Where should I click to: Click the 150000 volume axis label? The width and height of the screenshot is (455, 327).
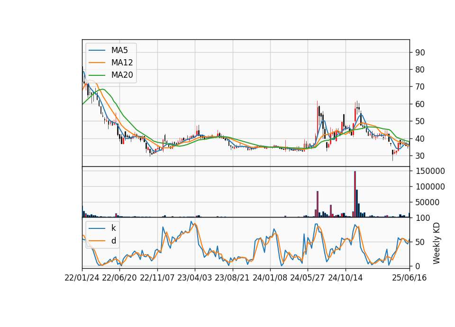tap(430, 171)
